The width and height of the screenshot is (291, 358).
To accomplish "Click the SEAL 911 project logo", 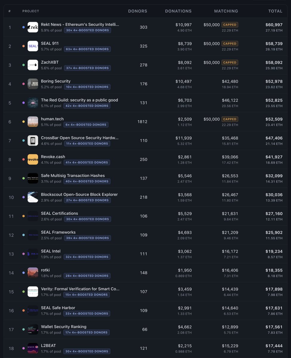I will click(33, 46).
